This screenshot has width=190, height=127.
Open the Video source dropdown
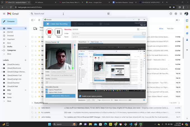tap(63, 72)
